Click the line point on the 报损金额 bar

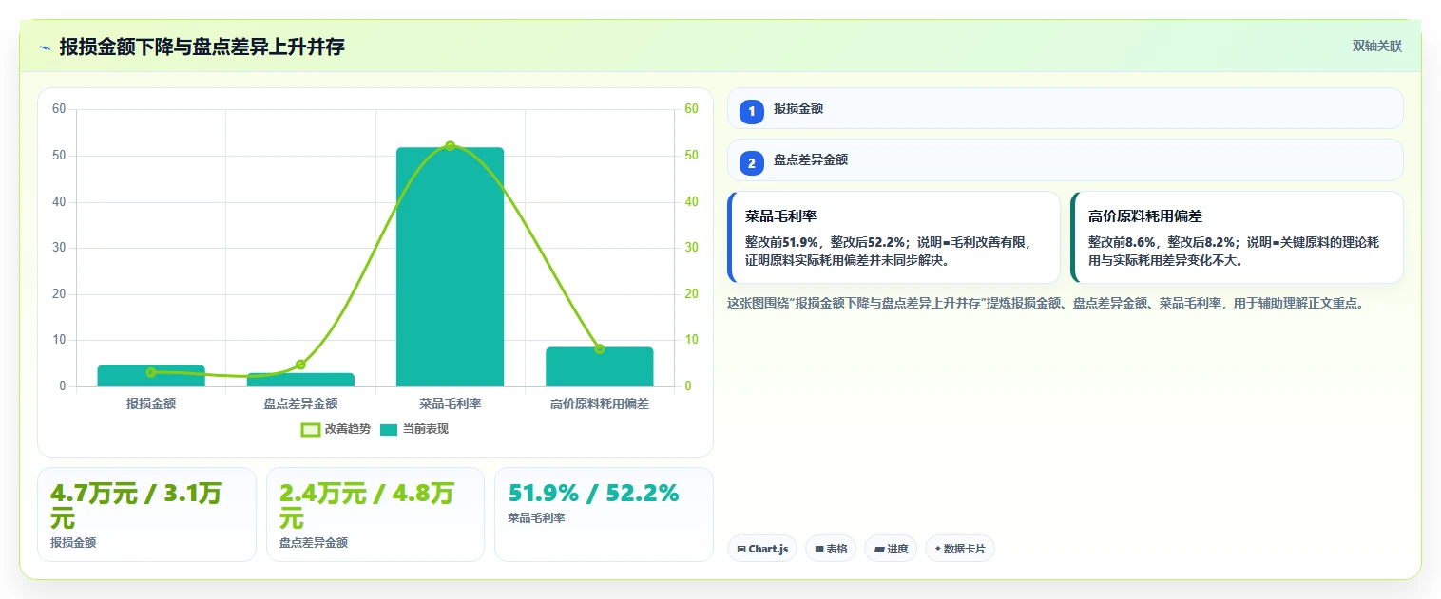click(151, 372)
